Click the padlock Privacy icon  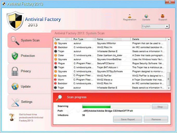coord(15,71)
